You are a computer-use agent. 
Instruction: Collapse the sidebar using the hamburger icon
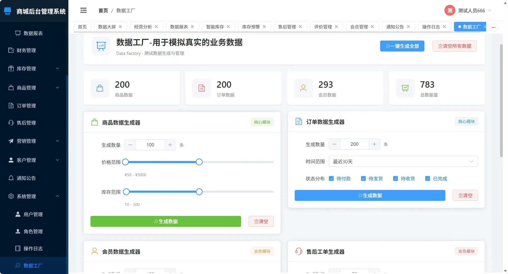coord(83,10)
